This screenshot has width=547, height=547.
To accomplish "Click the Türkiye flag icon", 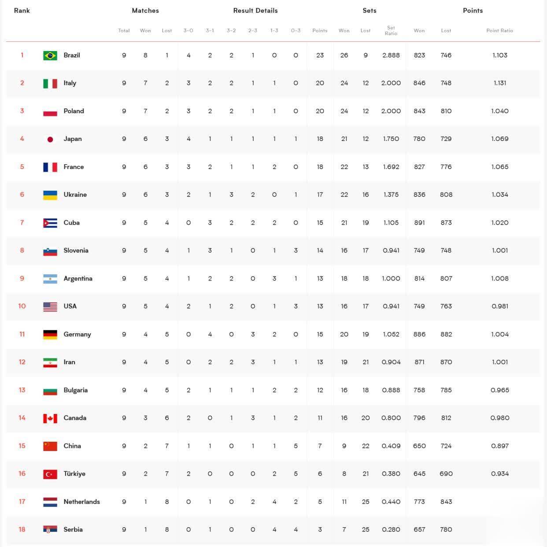I will [50, 474].
